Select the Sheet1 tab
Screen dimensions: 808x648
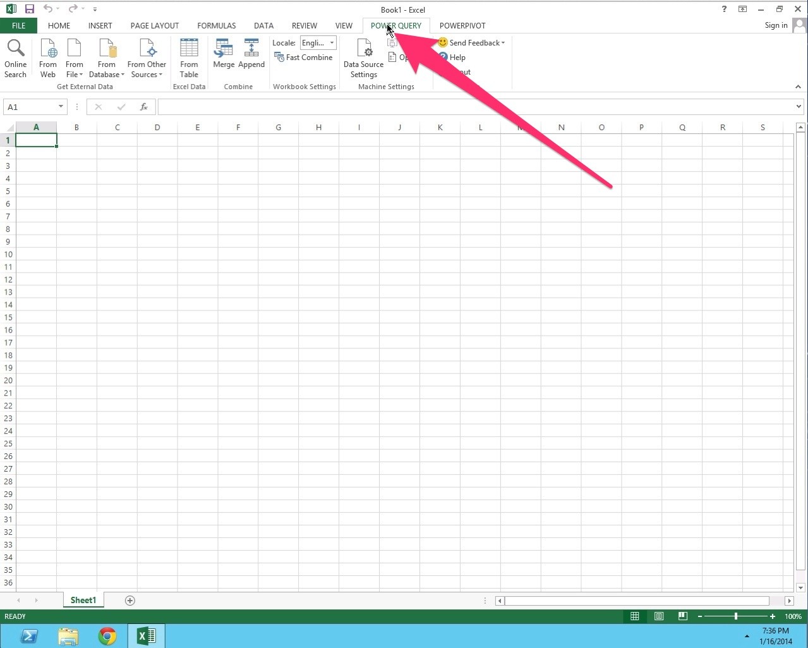point(83,600)
